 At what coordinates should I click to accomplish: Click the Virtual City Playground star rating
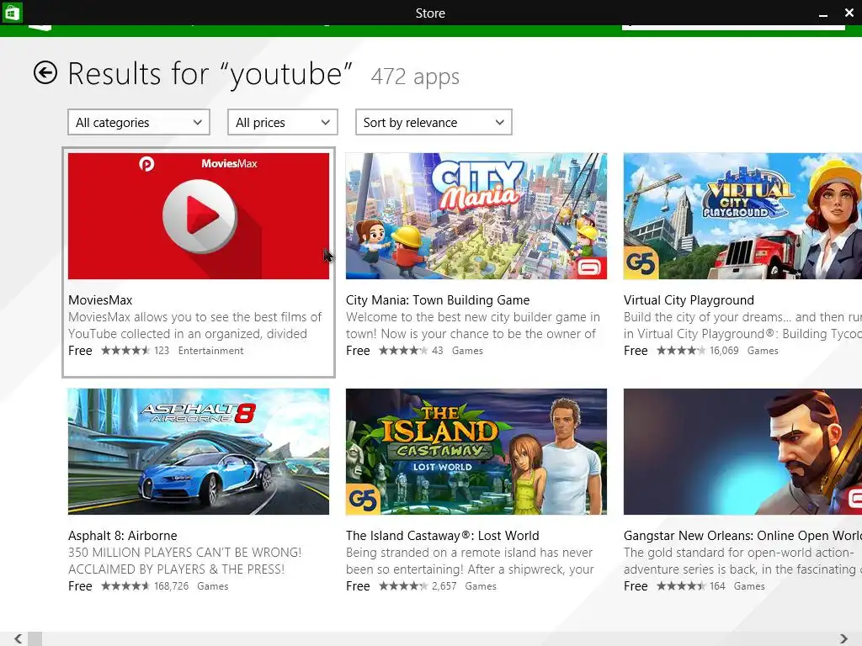[x=681, y=351]
